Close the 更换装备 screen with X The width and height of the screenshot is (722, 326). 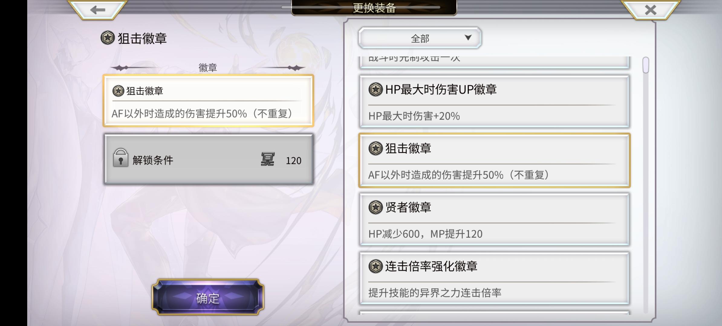tap(650, 10)
